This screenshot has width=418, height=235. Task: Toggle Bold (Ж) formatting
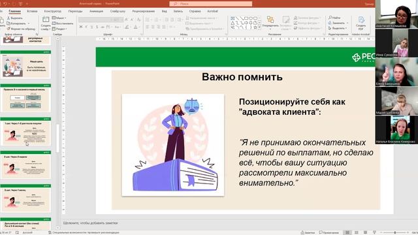(81, 27)
